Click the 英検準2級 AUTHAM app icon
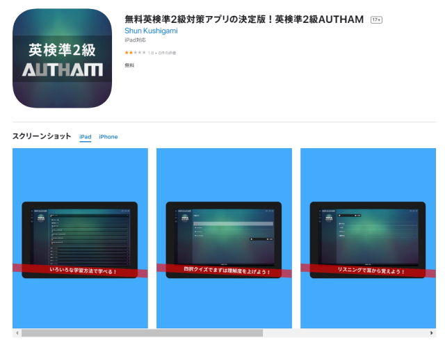 click(x=62, y=58)
